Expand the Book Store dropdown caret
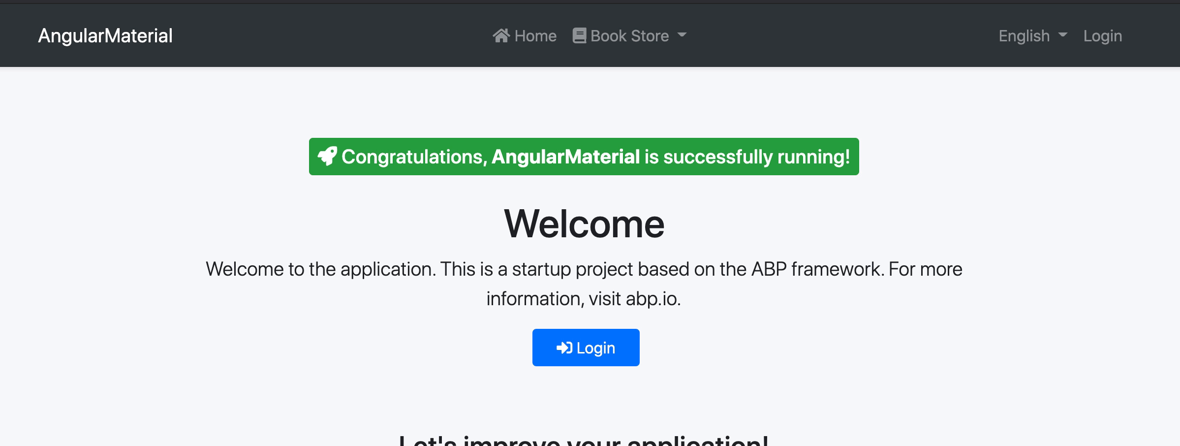This screenshot has height=446, width=1180. [682, 35]
